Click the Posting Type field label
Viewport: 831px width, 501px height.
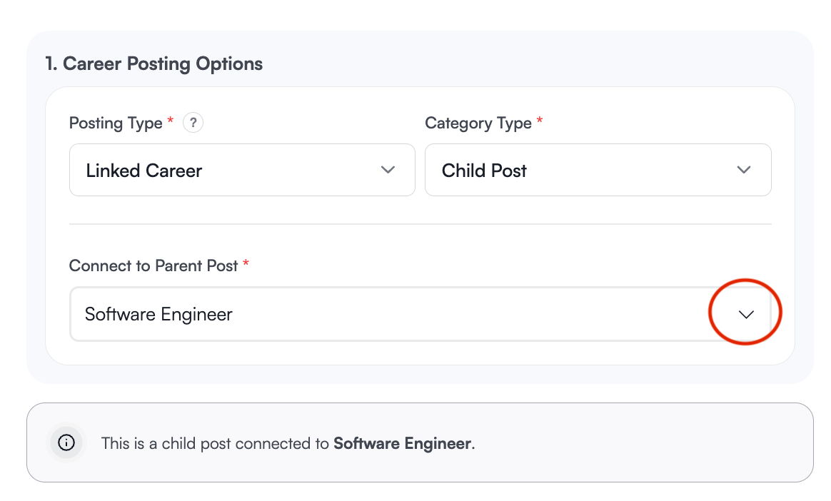pyautogui.click(x=114, y=123)
